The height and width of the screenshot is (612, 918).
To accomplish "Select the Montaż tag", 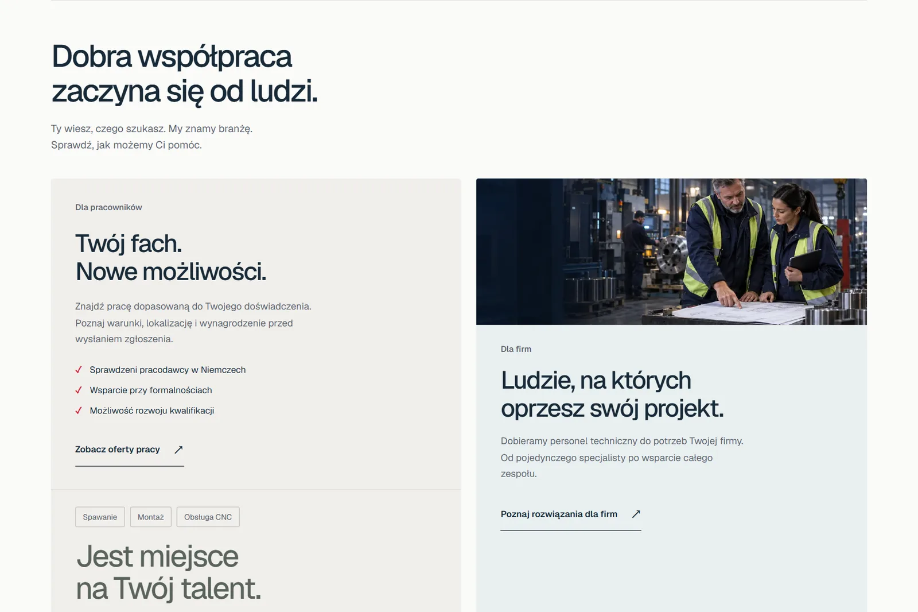I will [x=150, y=517].
